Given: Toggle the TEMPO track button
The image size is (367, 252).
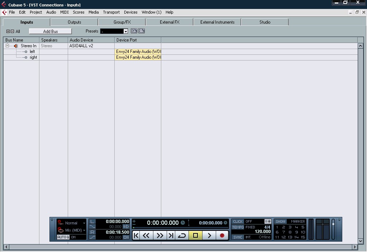Looking at the screenshot, I should click(x=238, y=227).
